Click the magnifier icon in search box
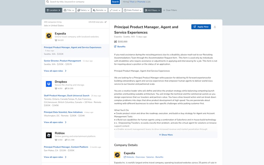264x165 pixels. click(x=48, y=2)
